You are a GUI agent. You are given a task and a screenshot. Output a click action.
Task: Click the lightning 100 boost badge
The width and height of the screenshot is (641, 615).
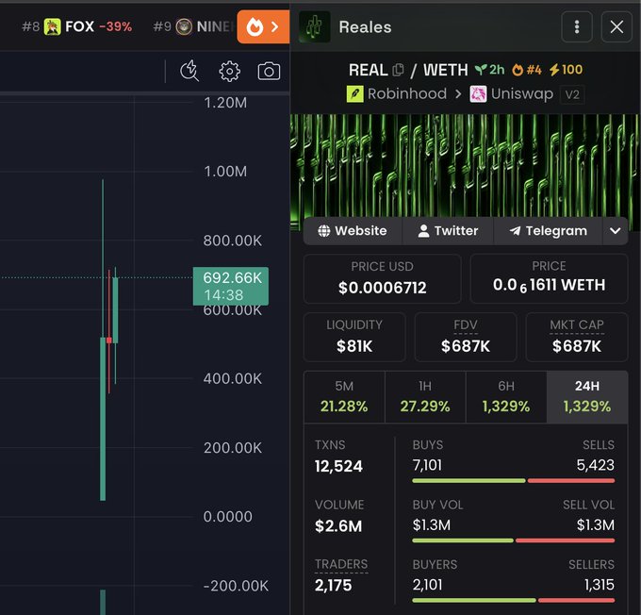(566, 70)
